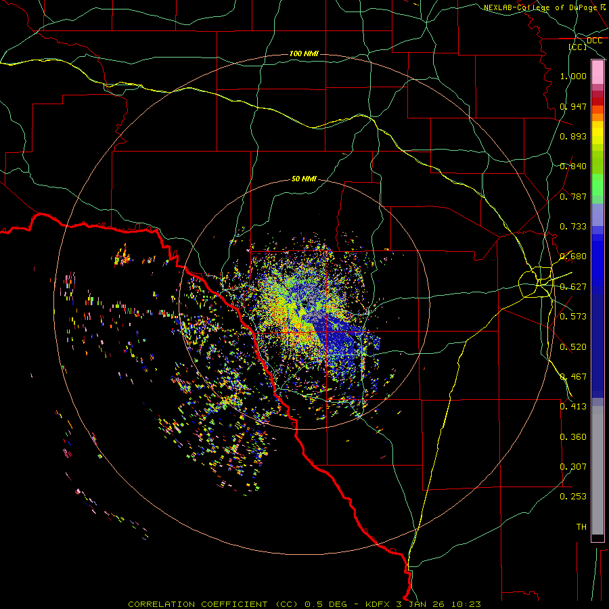609x609 pixels.
Task: Select the 0.307 scale value
Action: click(573, 467)
